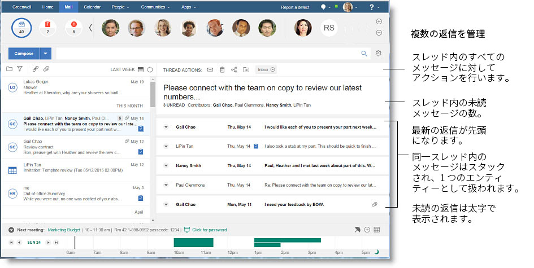The height and width of the screenshot is (268, 534).
Task: Click the moon icon at end of timeline
Action: click(377, 252)
